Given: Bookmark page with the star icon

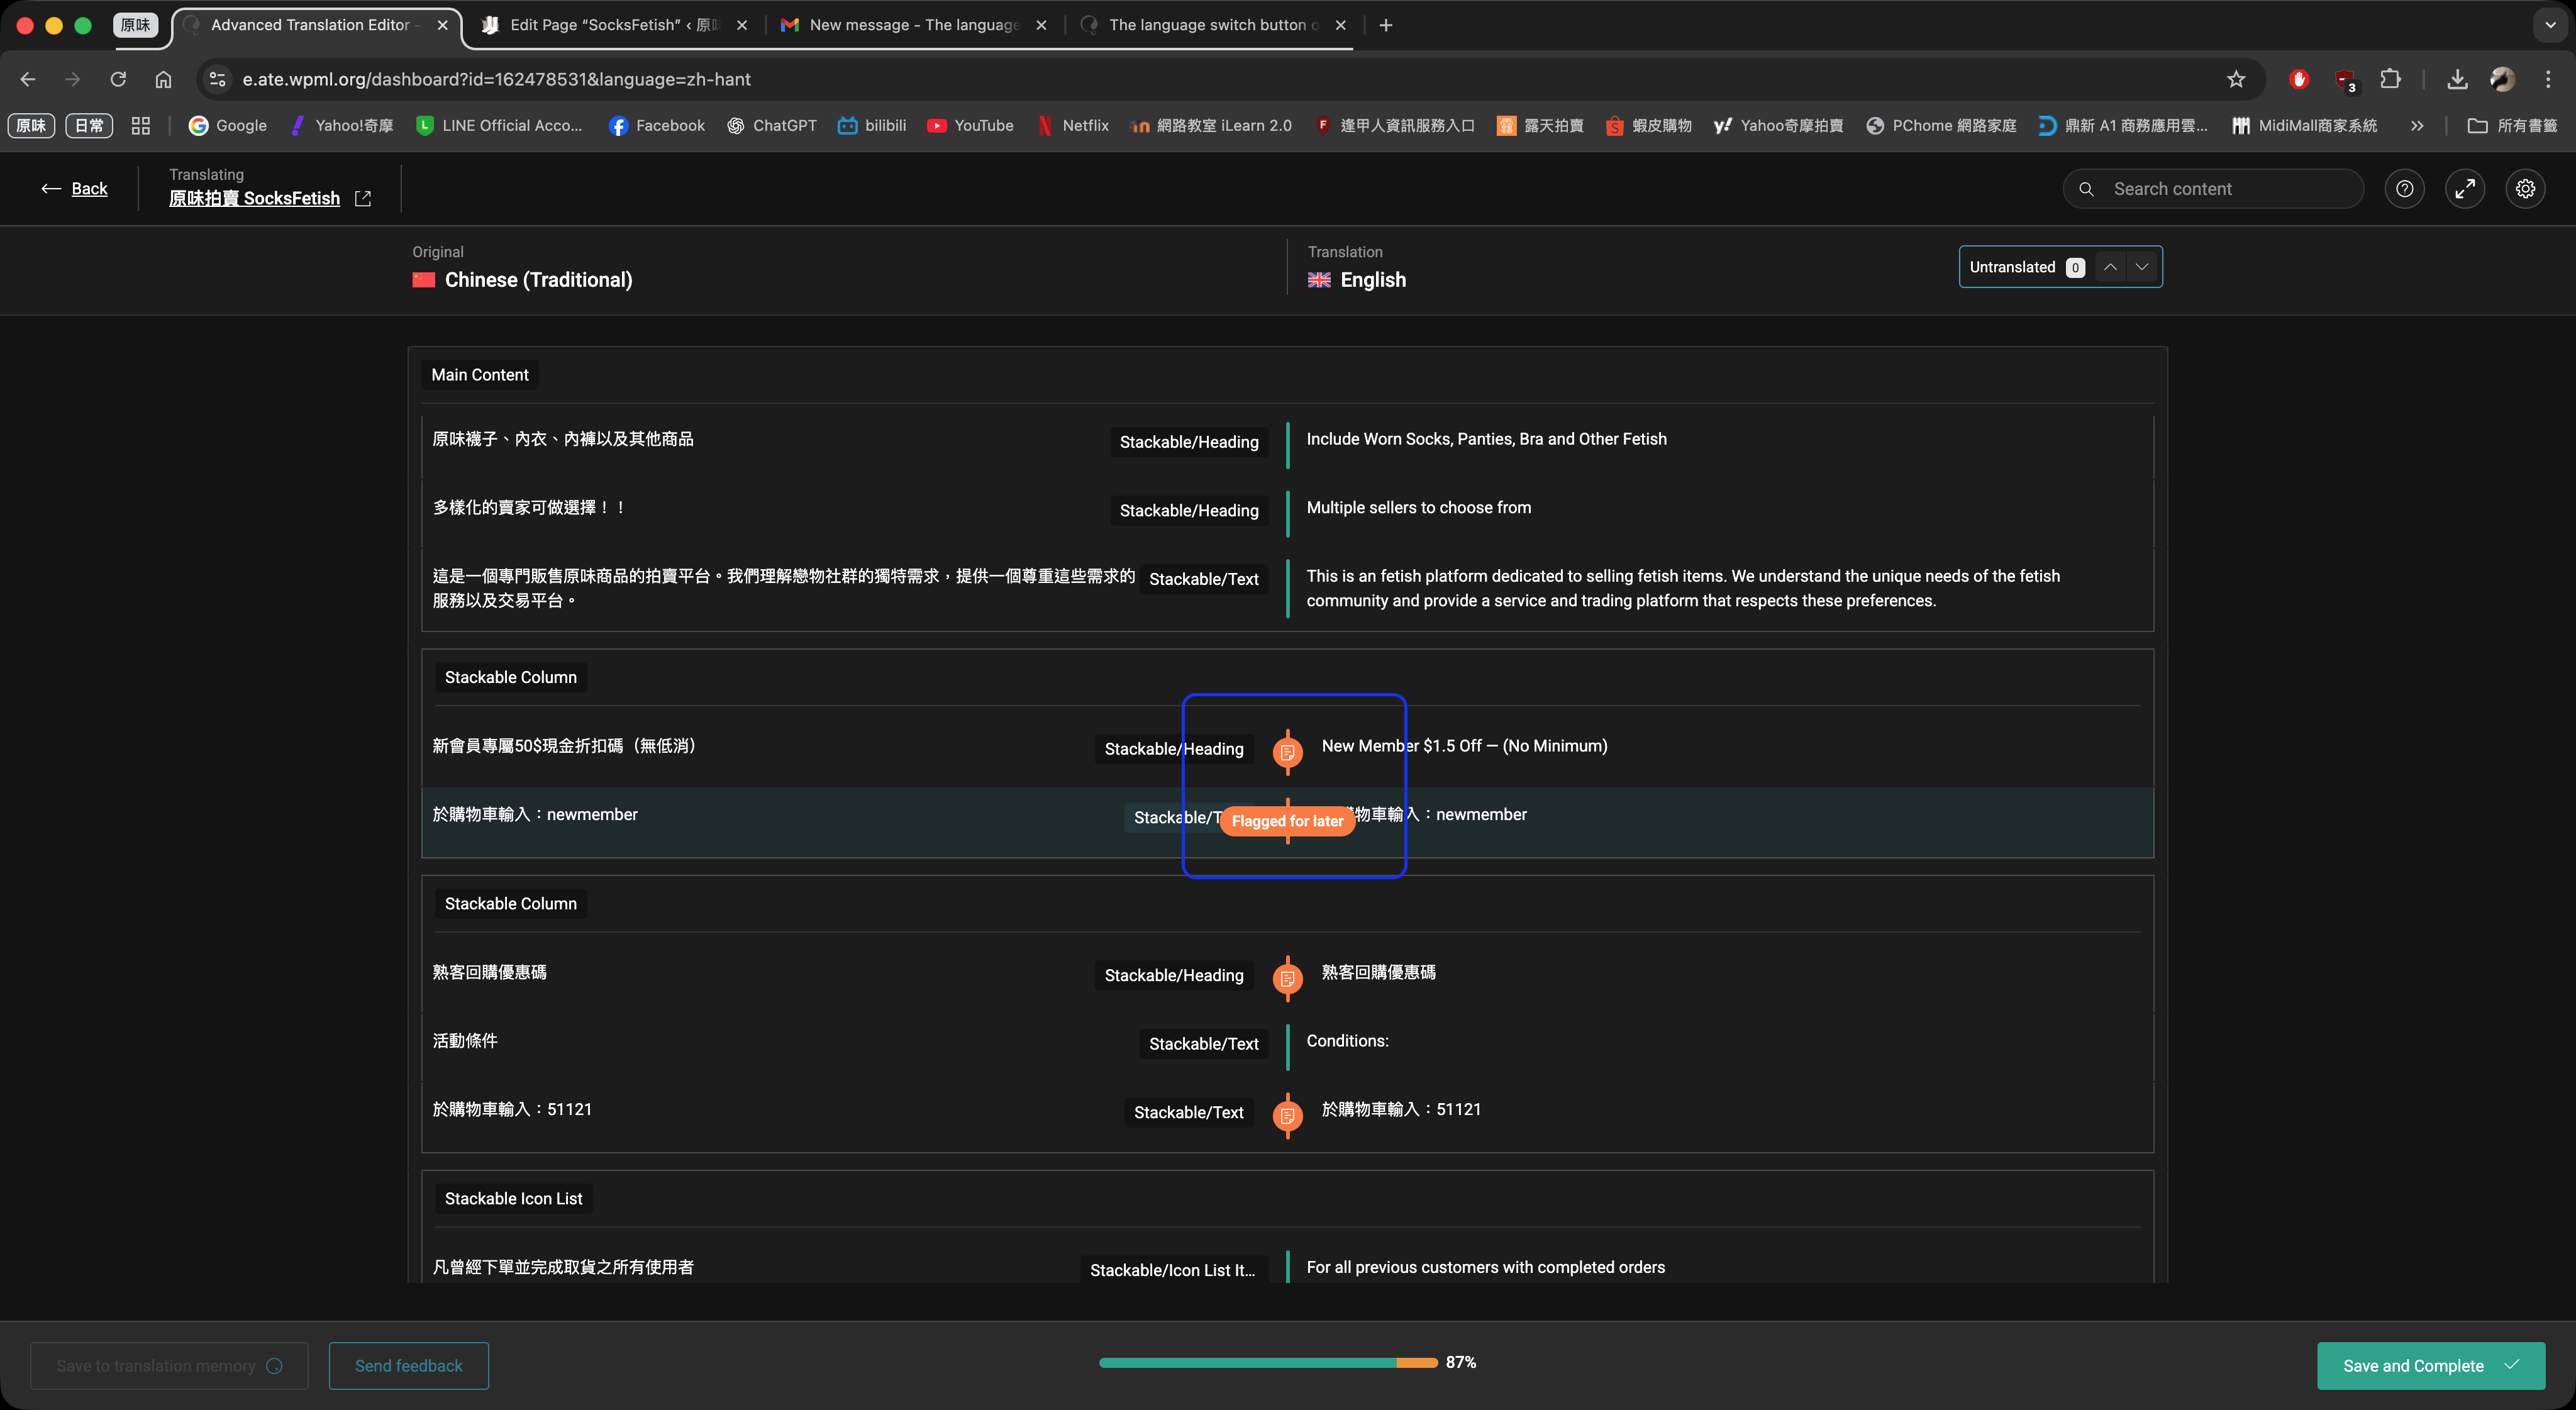Looking at the screenshot, I should pos(2236,79).
